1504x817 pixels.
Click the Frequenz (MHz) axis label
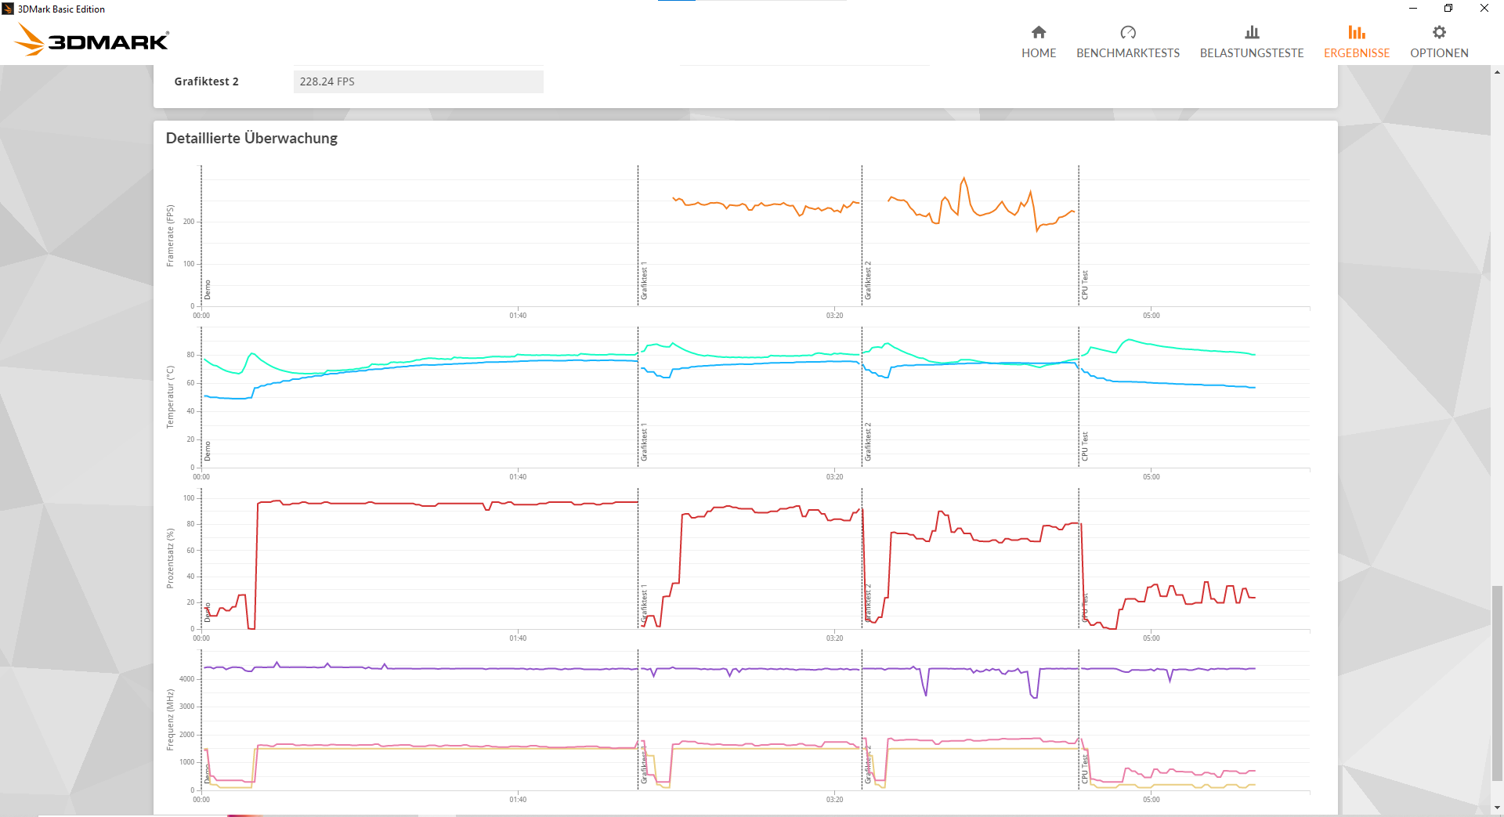coord(170,720)
